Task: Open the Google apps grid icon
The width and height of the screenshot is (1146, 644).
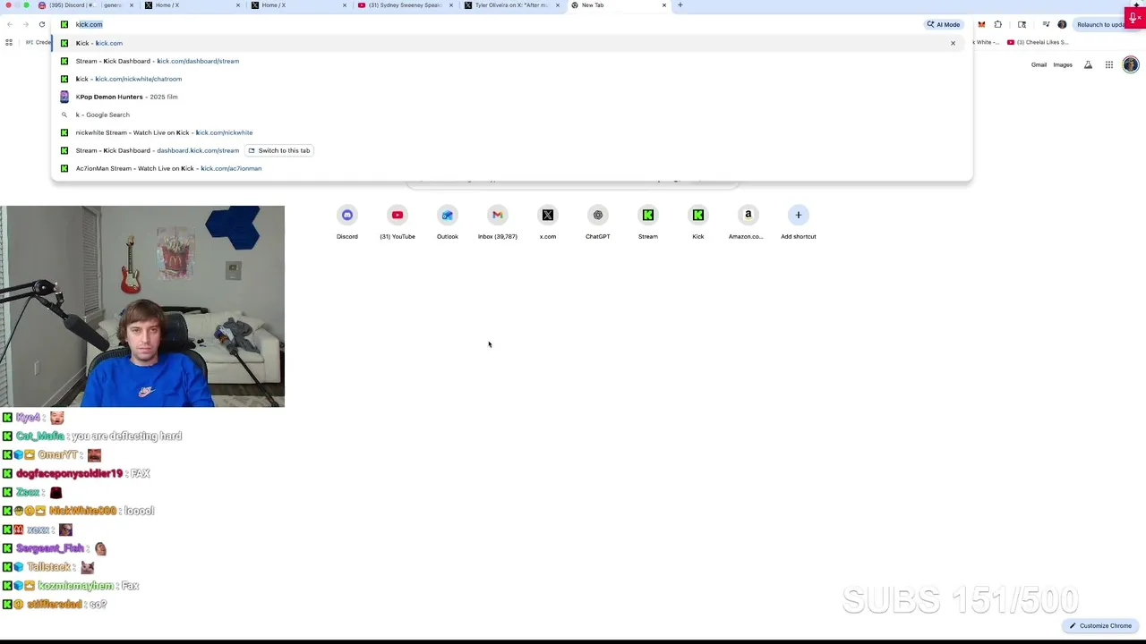Action: tap(1109, 64)
